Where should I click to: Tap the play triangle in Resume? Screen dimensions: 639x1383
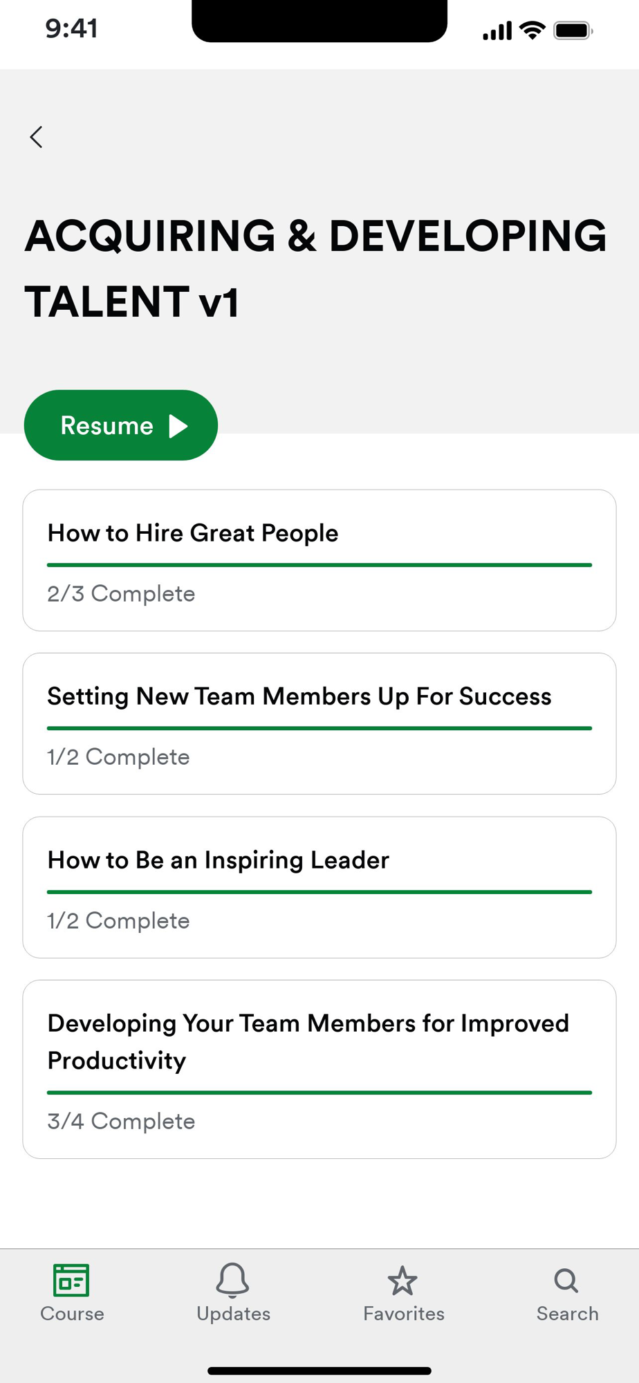pos(178,426)
